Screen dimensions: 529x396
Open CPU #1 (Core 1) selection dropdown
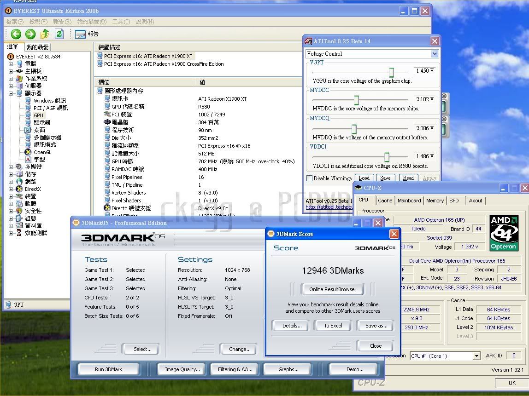(x=476, y=356)
